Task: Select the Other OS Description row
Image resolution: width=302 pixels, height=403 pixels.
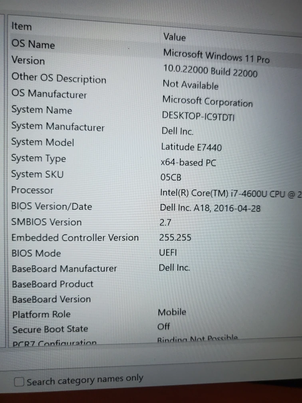Action: point(59,78)
